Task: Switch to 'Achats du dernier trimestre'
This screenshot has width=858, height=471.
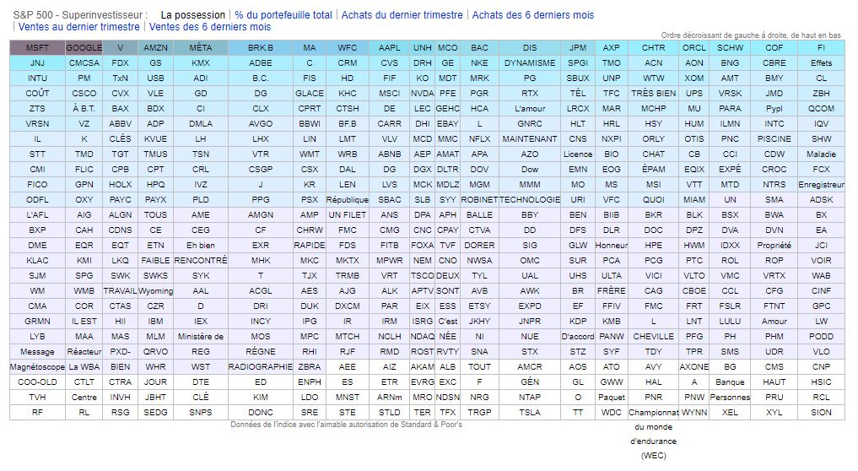Action: point(402,15)
